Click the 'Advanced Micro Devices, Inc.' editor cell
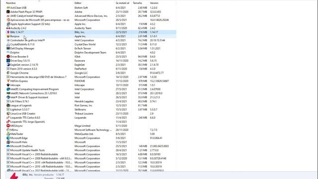 point(91,16)
